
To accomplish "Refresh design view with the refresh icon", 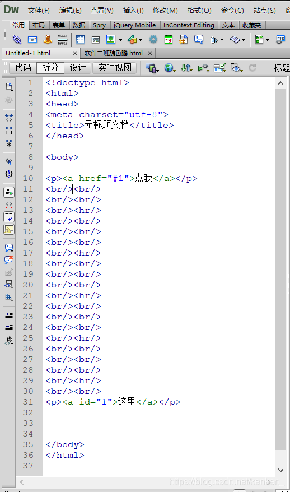I will click(x=252, y=67).
